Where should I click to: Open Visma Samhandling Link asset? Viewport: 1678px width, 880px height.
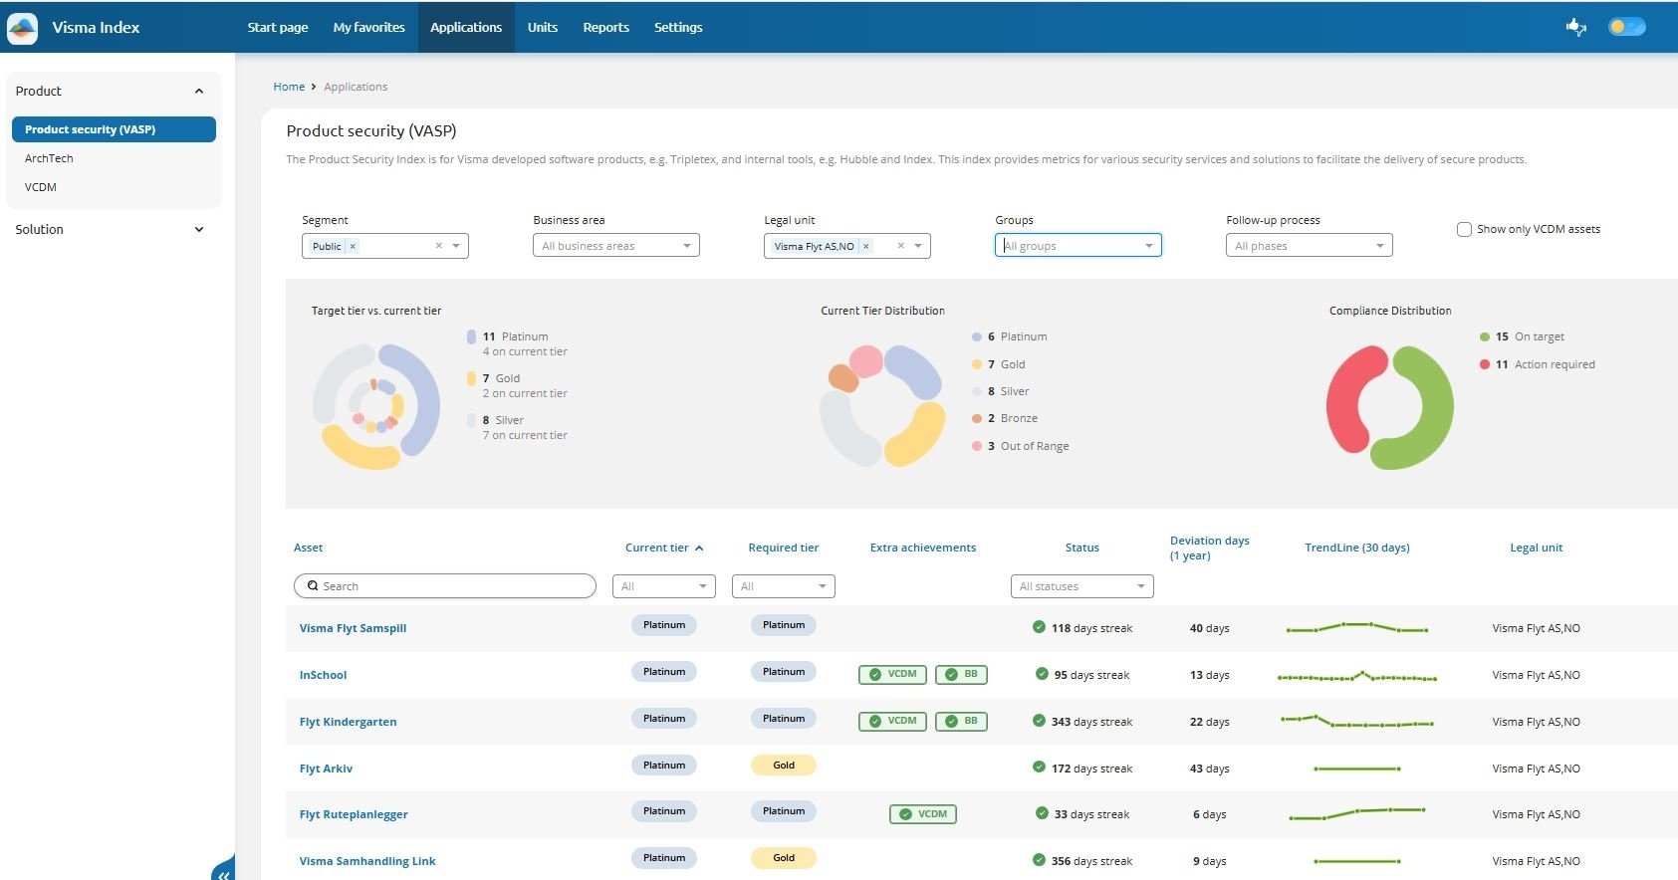[367, 861]
